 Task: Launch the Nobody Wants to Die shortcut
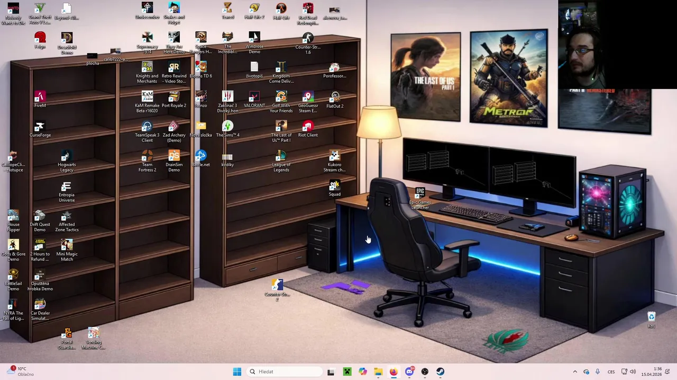point(13,14)
